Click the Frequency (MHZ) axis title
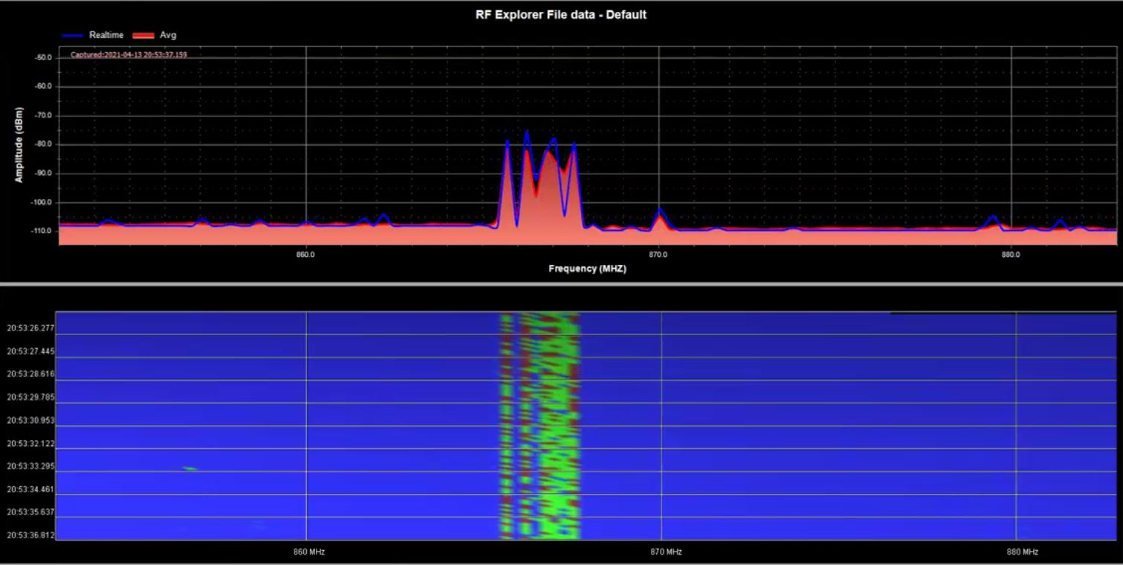Screen dimensions: 1123x565 click(x=587, y=269)
